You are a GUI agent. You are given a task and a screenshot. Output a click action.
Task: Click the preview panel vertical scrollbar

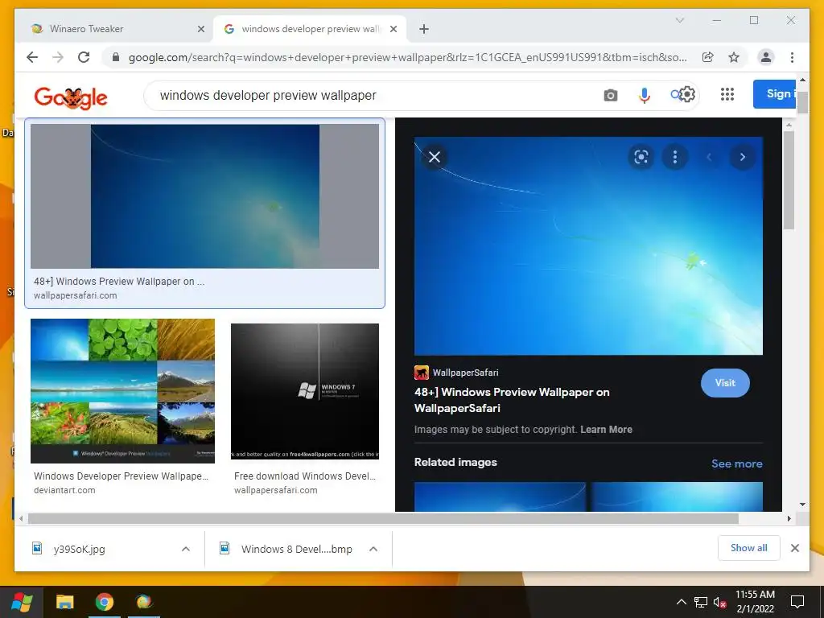point(789,180)
